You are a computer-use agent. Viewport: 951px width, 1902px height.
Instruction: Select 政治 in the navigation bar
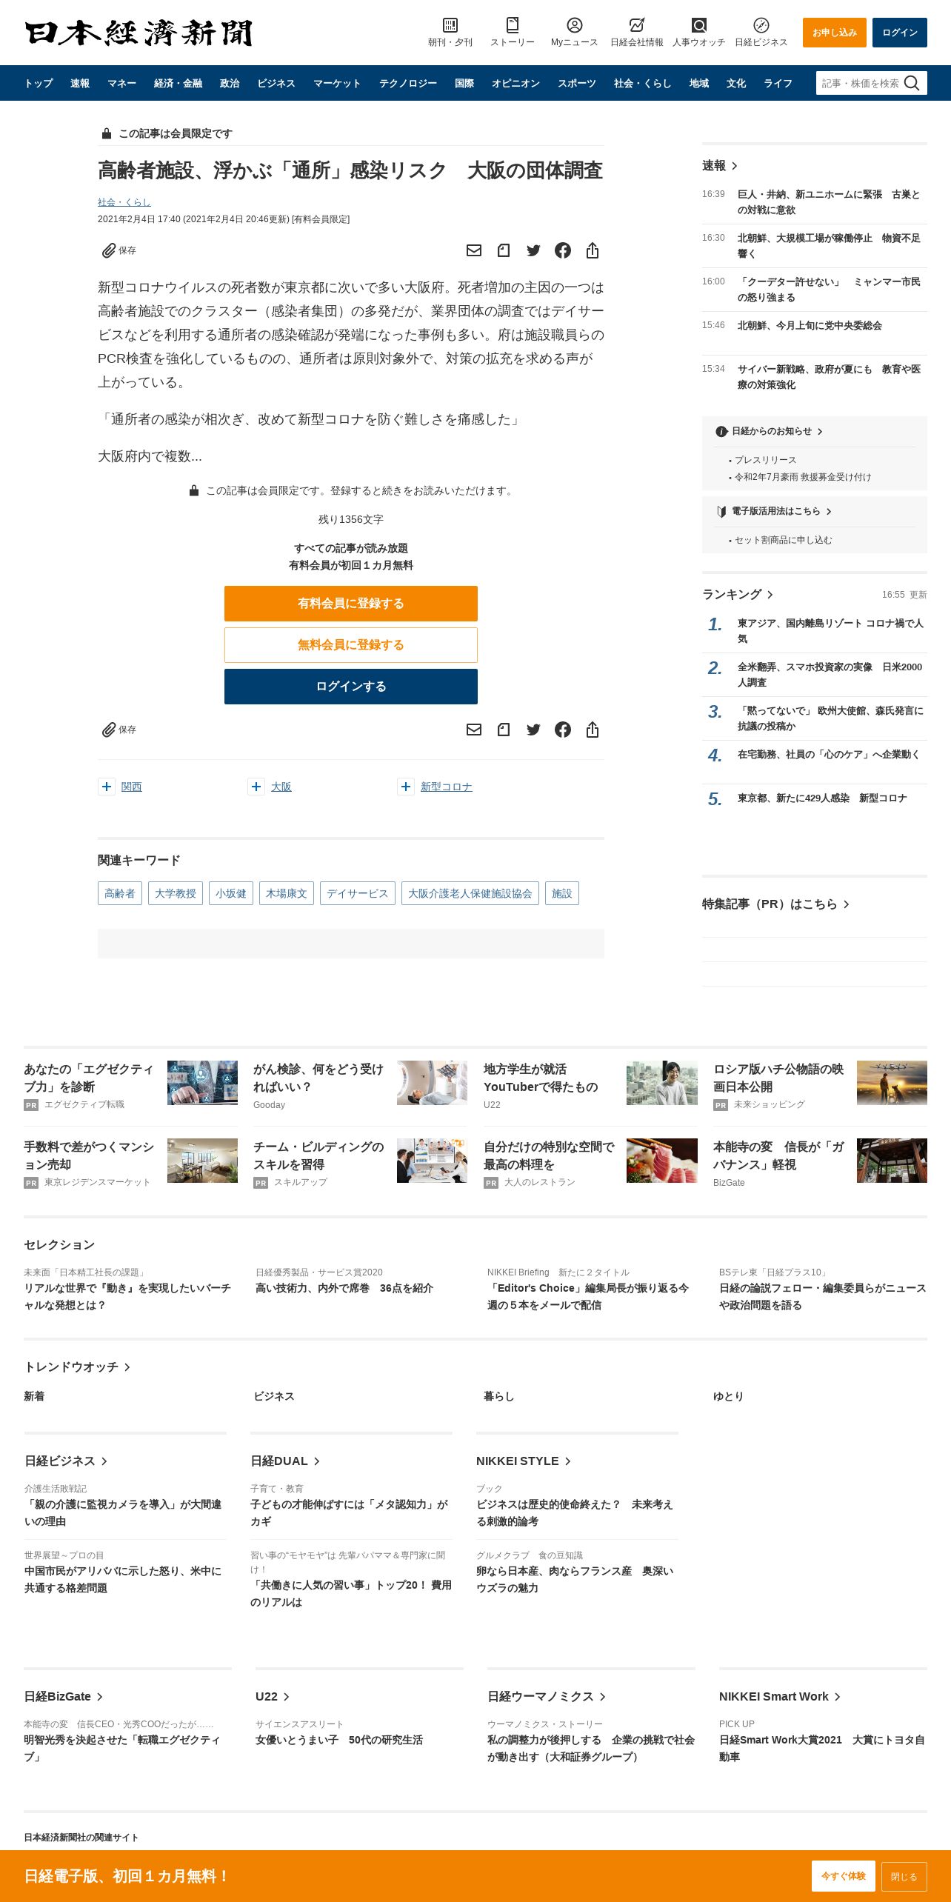coord(230,84)
